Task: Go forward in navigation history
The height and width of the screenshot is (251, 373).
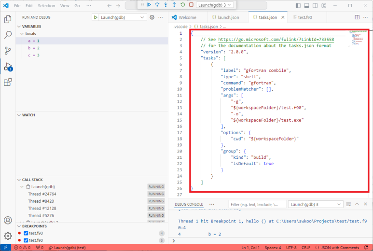Action: [118, 6]
